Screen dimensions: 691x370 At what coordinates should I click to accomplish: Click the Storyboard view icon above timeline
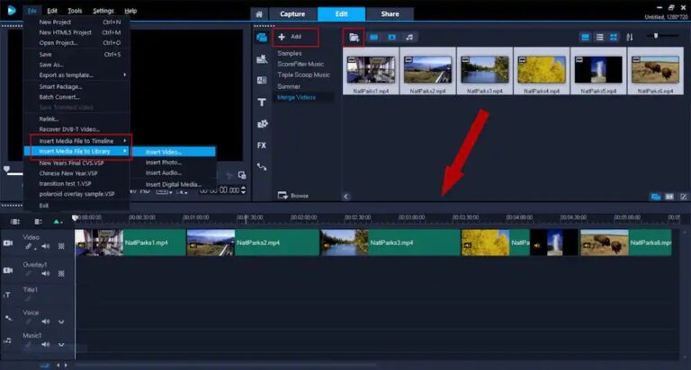click(15, 221)
